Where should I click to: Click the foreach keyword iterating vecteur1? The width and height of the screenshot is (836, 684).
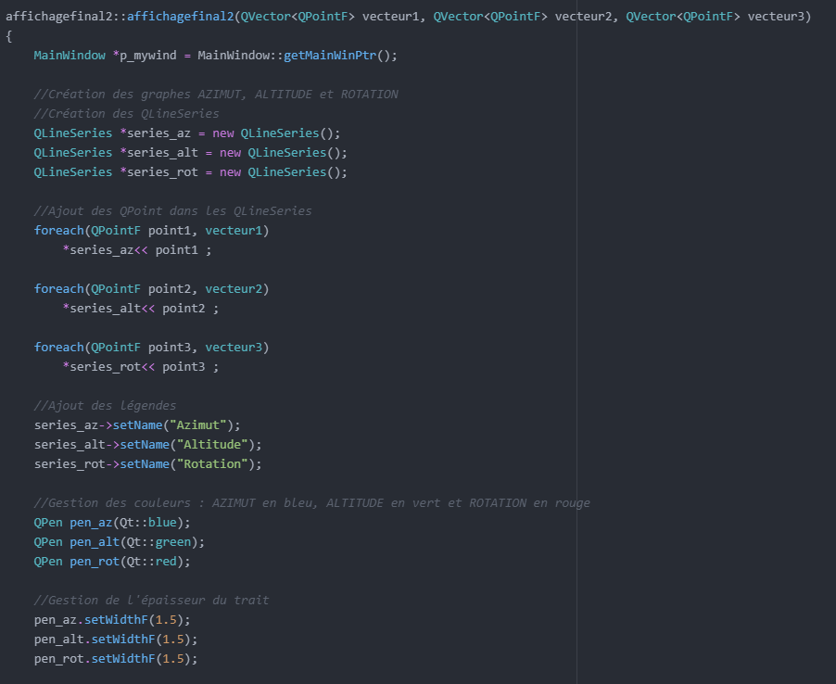(58, 231)
